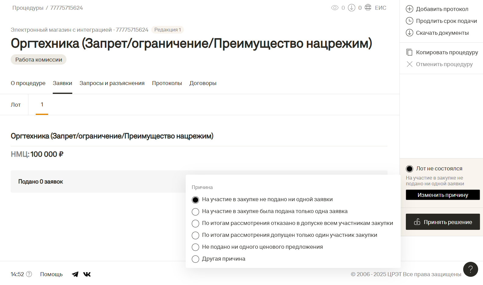Viewport: 483px width, 285px height.
Task: Open the round help question mark button
Action: [x=470, y=269]
